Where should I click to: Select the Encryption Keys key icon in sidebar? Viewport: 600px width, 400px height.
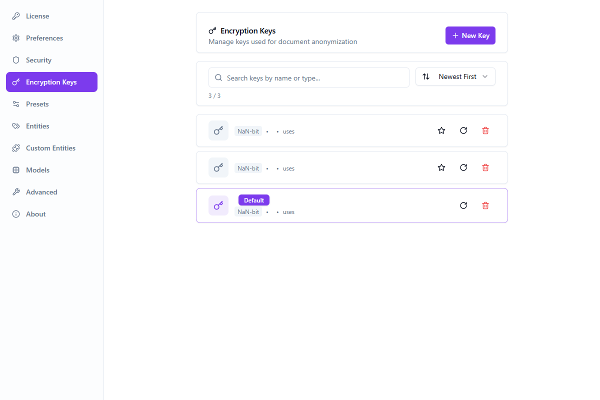click(15, 82)
